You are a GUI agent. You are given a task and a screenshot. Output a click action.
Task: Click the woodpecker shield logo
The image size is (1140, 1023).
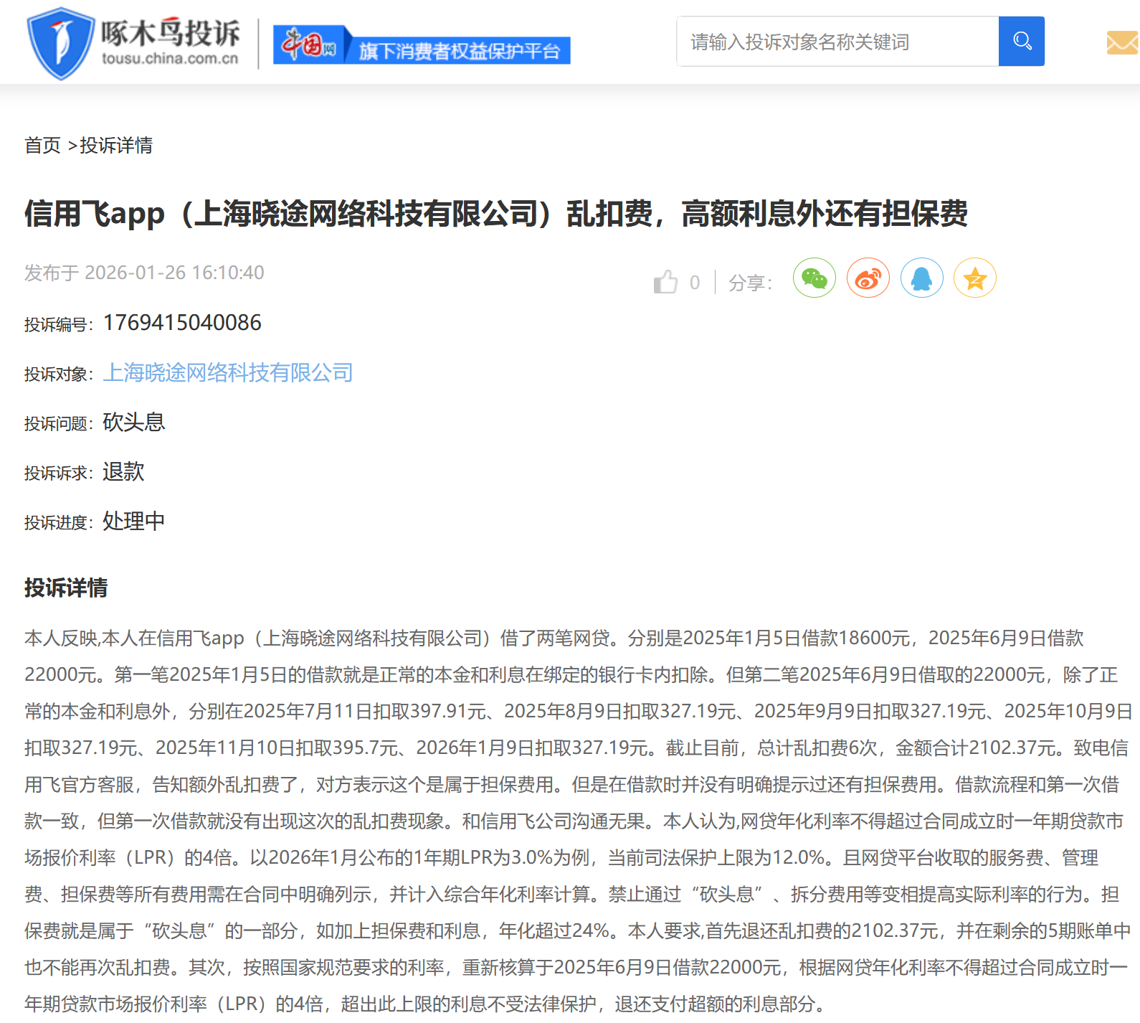[60, 43]
